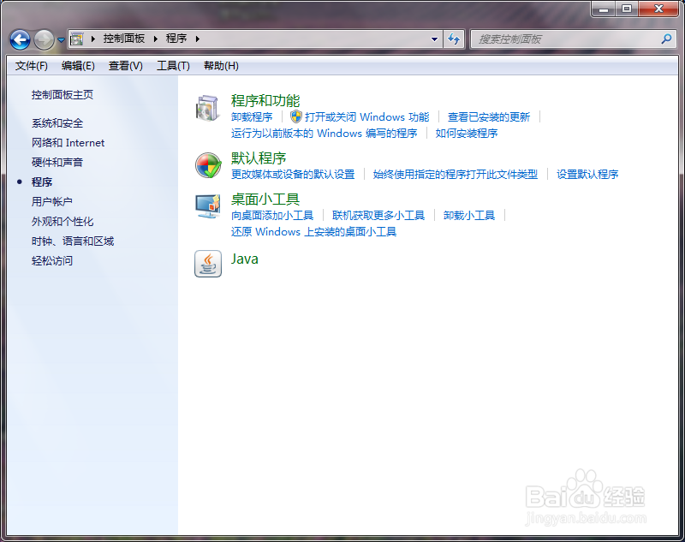Screen dimensions: 685x542
Task: Open the 文件(F) menu
Action: pos(32,66)
